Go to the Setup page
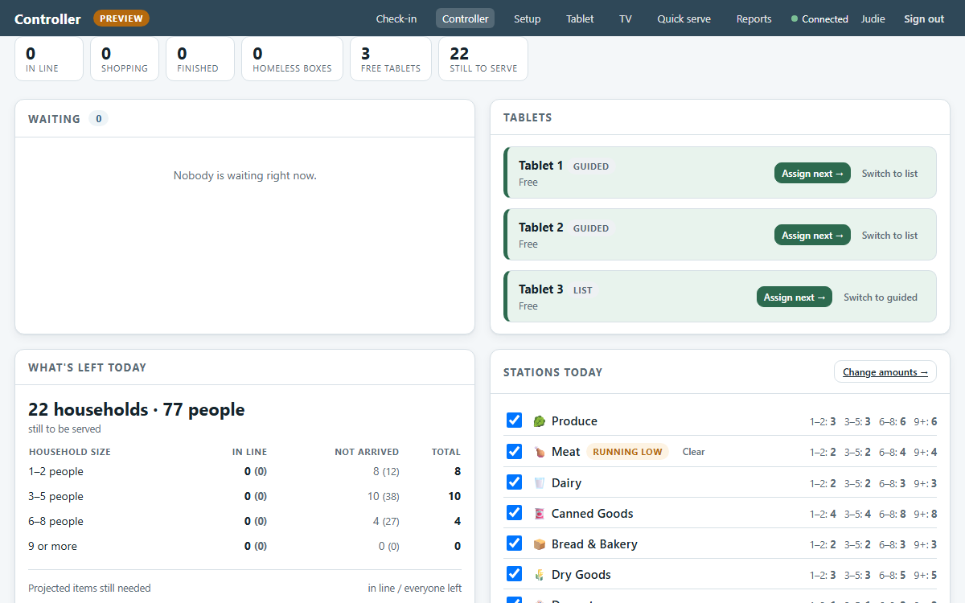Screen dimensions: 965x603 528,18
